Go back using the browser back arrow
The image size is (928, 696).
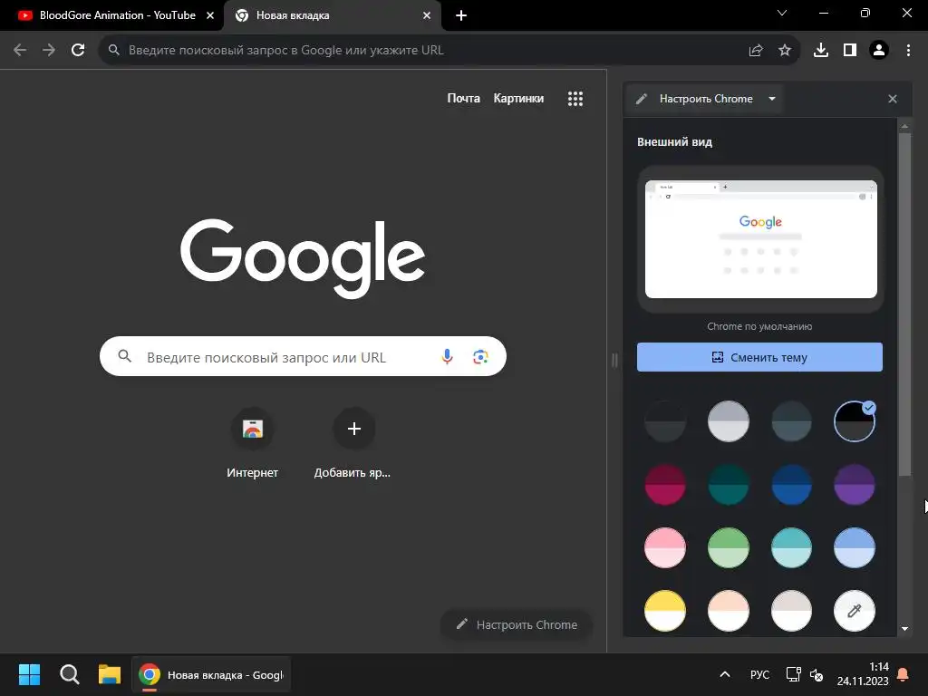(x=20, y=51)
